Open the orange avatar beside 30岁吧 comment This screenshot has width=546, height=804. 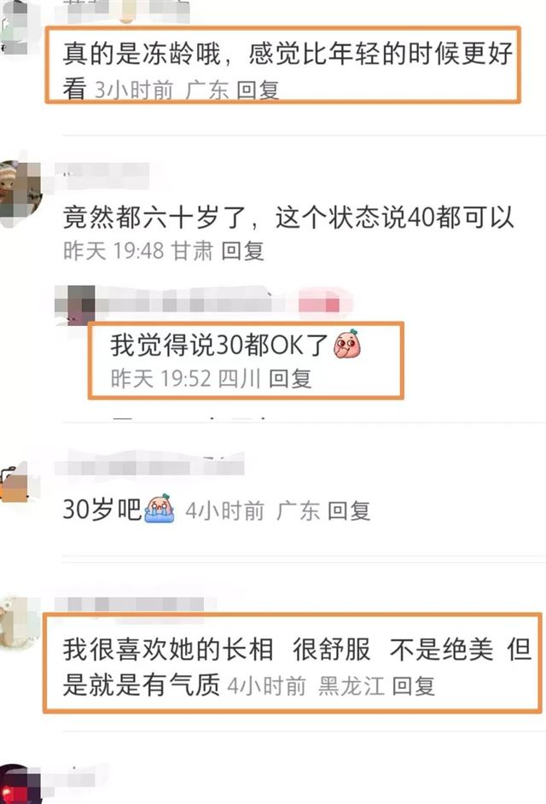pos(15,484)
